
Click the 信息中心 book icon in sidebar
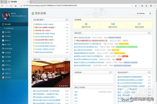[3, 40]
